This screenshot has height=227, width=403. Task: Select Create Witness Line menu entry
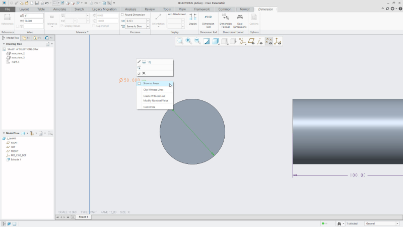click(154, 96)
